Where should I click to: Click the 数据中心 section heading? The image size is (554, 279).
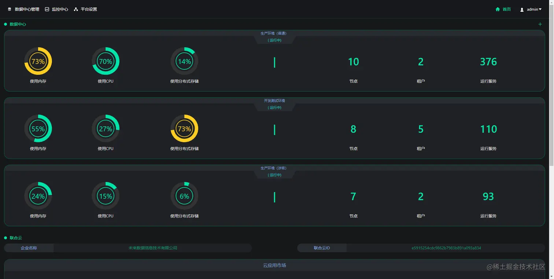[x=18, y=24]
